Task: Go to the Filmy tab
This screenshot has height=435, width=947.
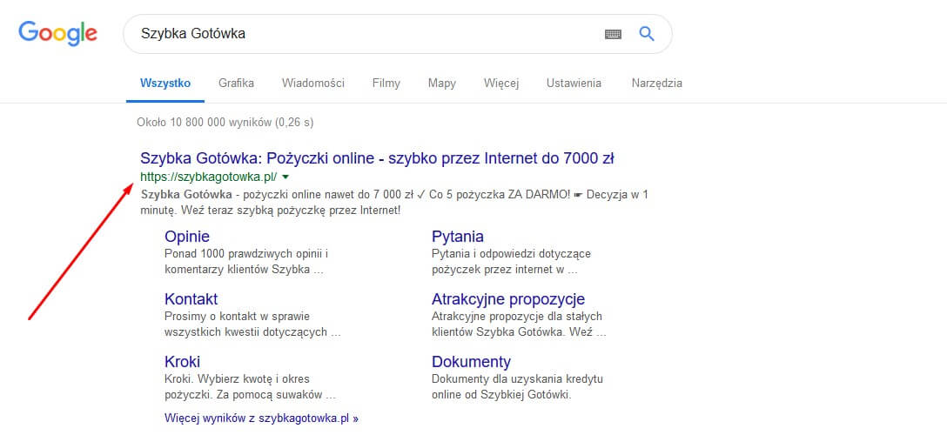Action: [386, 84]
